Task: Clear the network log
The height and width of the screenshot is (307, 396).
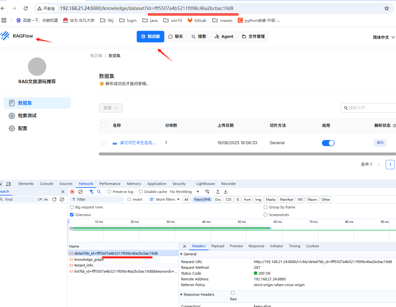Action: point(81,192)
